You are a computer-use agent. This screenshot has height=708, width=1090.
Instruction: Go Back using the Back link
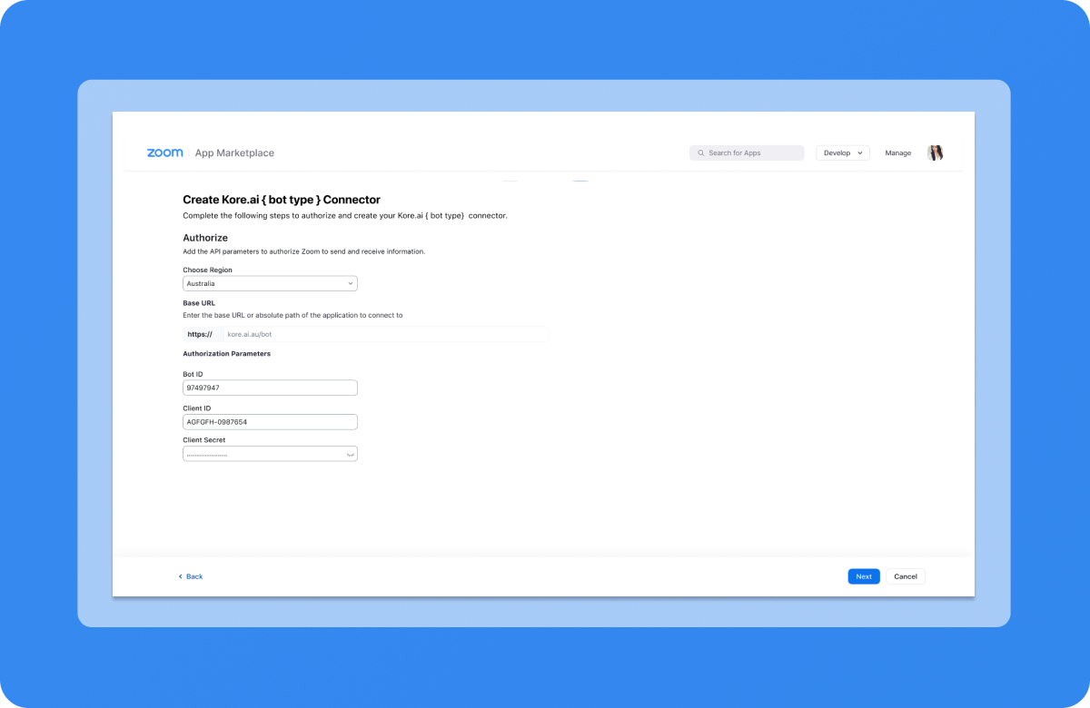(x=191, y=576)
